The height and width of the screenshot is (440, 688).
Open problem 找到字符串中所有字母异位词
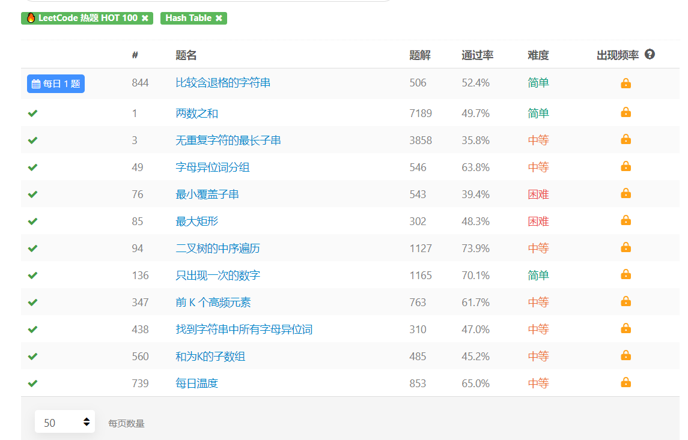tap(244, 330)
